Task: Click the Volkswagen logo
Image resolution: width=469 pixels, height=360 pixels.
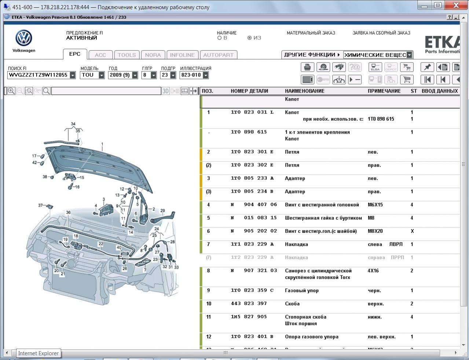Action: pos(24,39)
